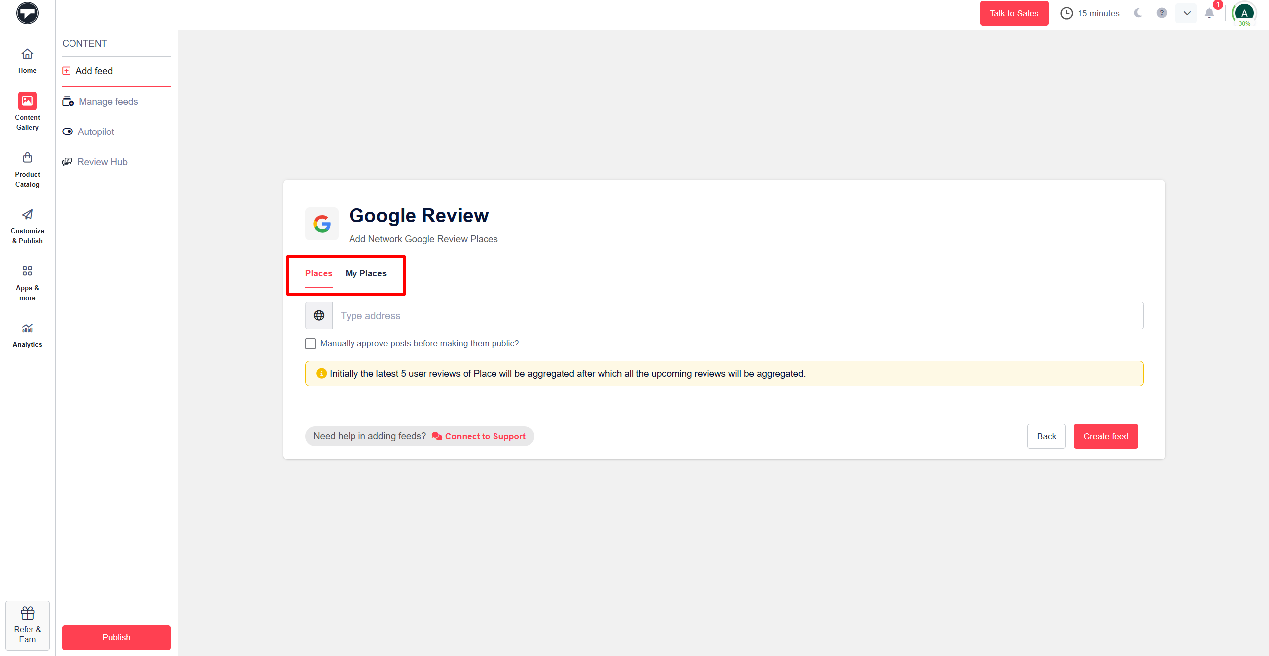Screen dimensions: 1269x656
Task: Open Apps & more grid icon
Action: (x=27, y=271)
